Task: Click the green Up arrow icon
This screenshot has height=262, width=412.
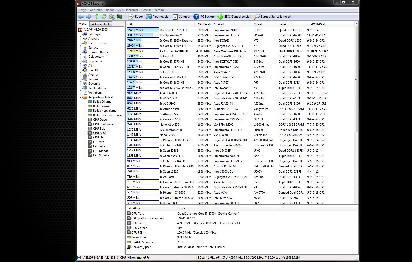Action: click(x=97, y=17)
